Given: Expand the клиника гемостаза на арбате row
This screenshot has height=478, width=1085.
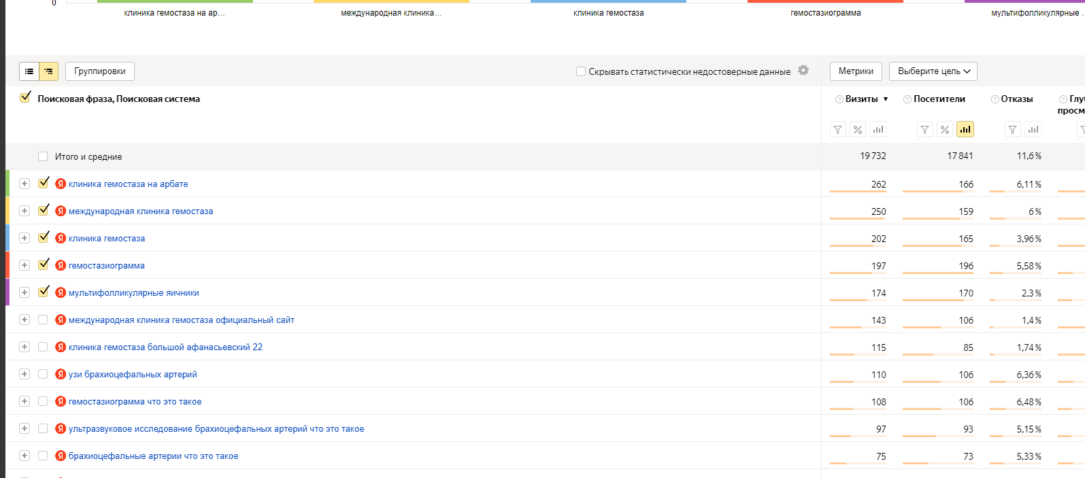Looking at the screenshot, I should click(24, 184).
